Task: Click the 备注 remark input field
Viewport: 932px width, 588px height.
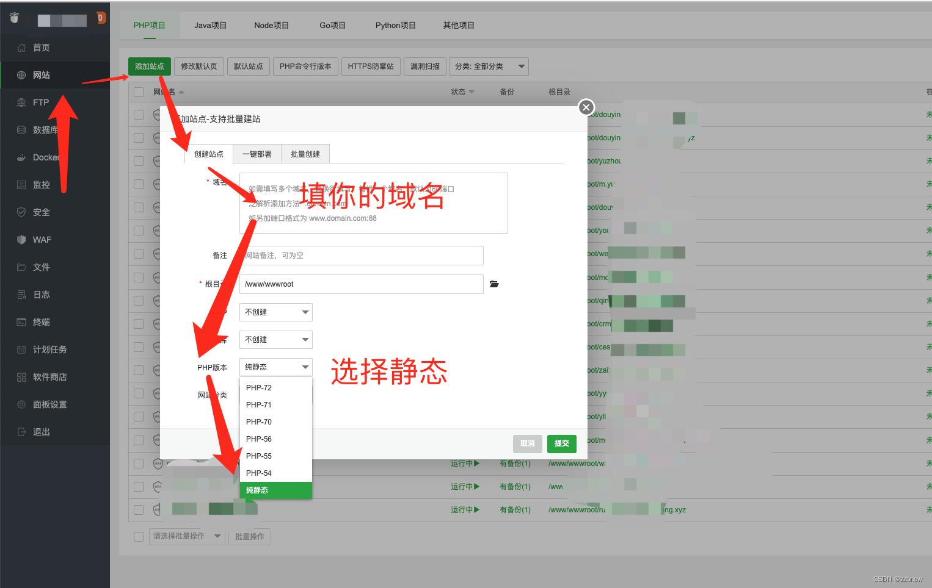Action: [x=362, y=256]
